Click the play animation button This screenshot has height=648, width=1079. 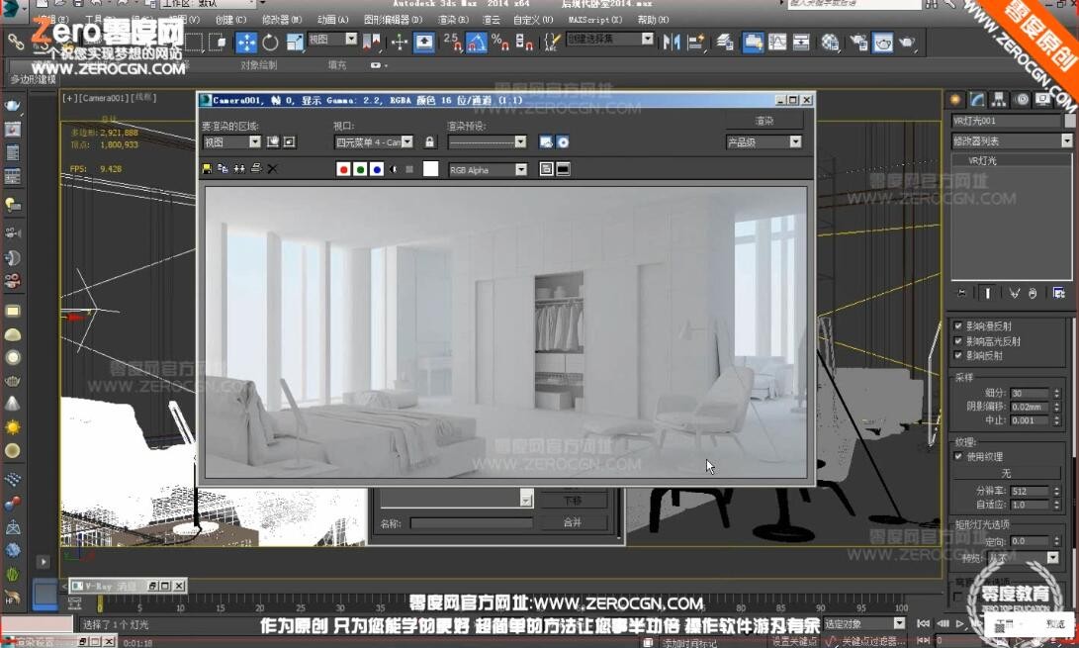(960, 623)
